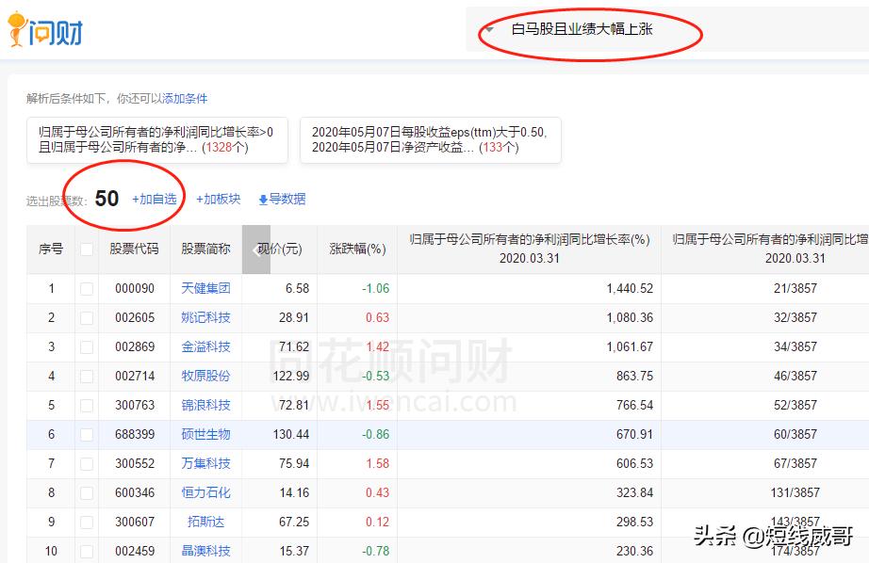
Task: Click the 导数据 download icon
Action: 263,200
